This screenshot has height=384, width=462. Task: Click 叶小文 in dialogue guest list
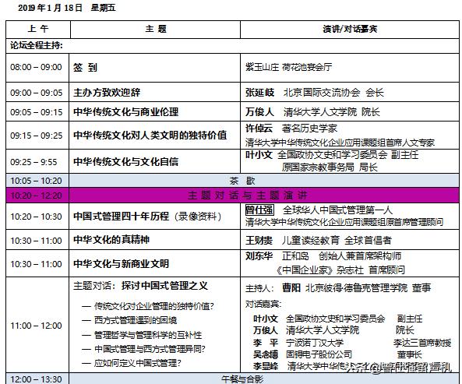tap(266, 319)
